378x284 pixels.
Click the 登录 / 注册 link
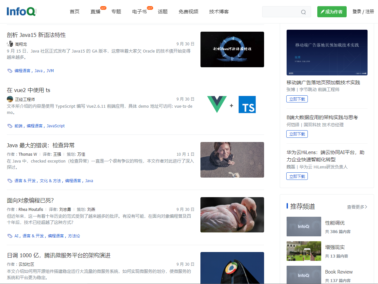click(363, 11)
